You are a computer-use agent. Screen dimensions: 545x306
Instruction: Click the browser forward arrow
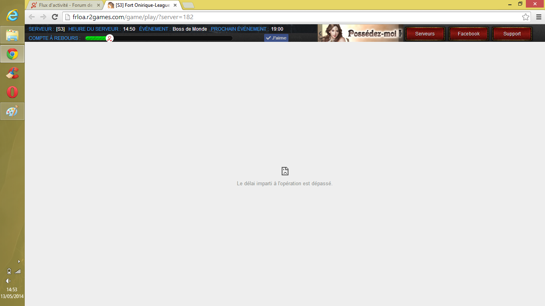pos(43,17)
